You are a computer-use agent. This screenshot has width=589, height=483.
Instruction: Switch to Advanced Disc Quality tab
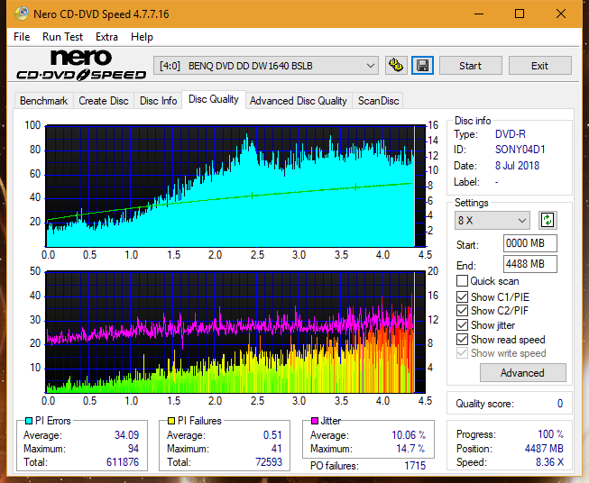click(x=299, y=101)
